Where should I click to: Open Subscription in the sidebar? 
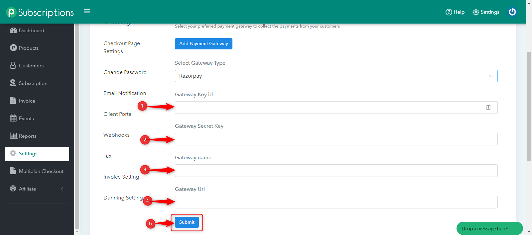pos(37,83)
